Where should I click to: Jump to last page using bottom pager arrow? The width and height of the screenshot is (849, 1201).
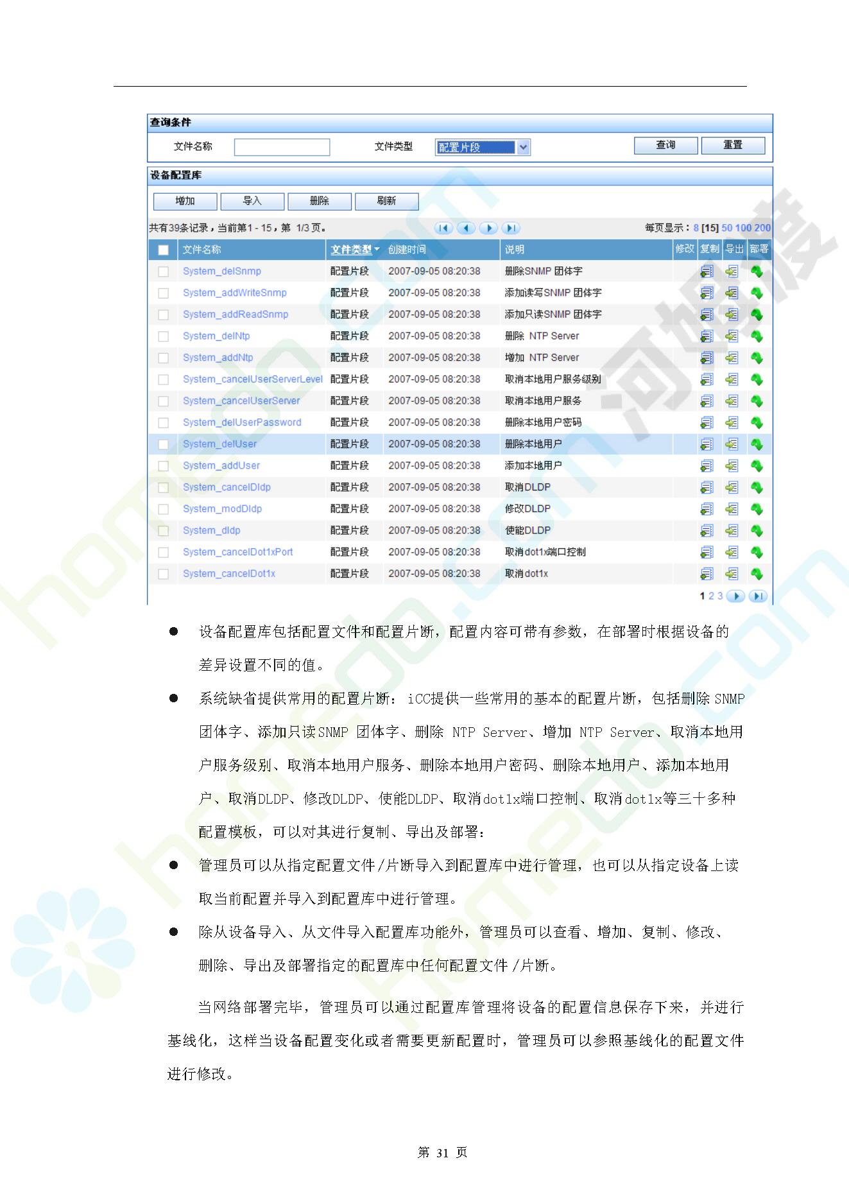758,596
